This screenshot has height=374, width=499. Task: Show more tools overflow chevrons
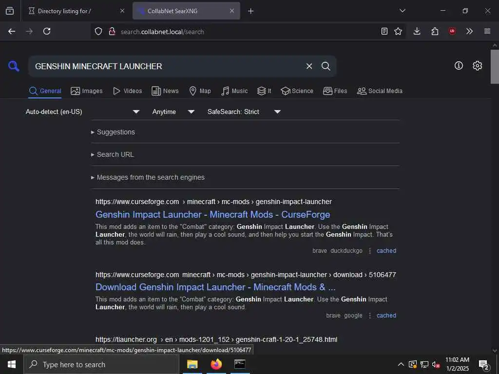pyautogui.click(x=469, y=31)
